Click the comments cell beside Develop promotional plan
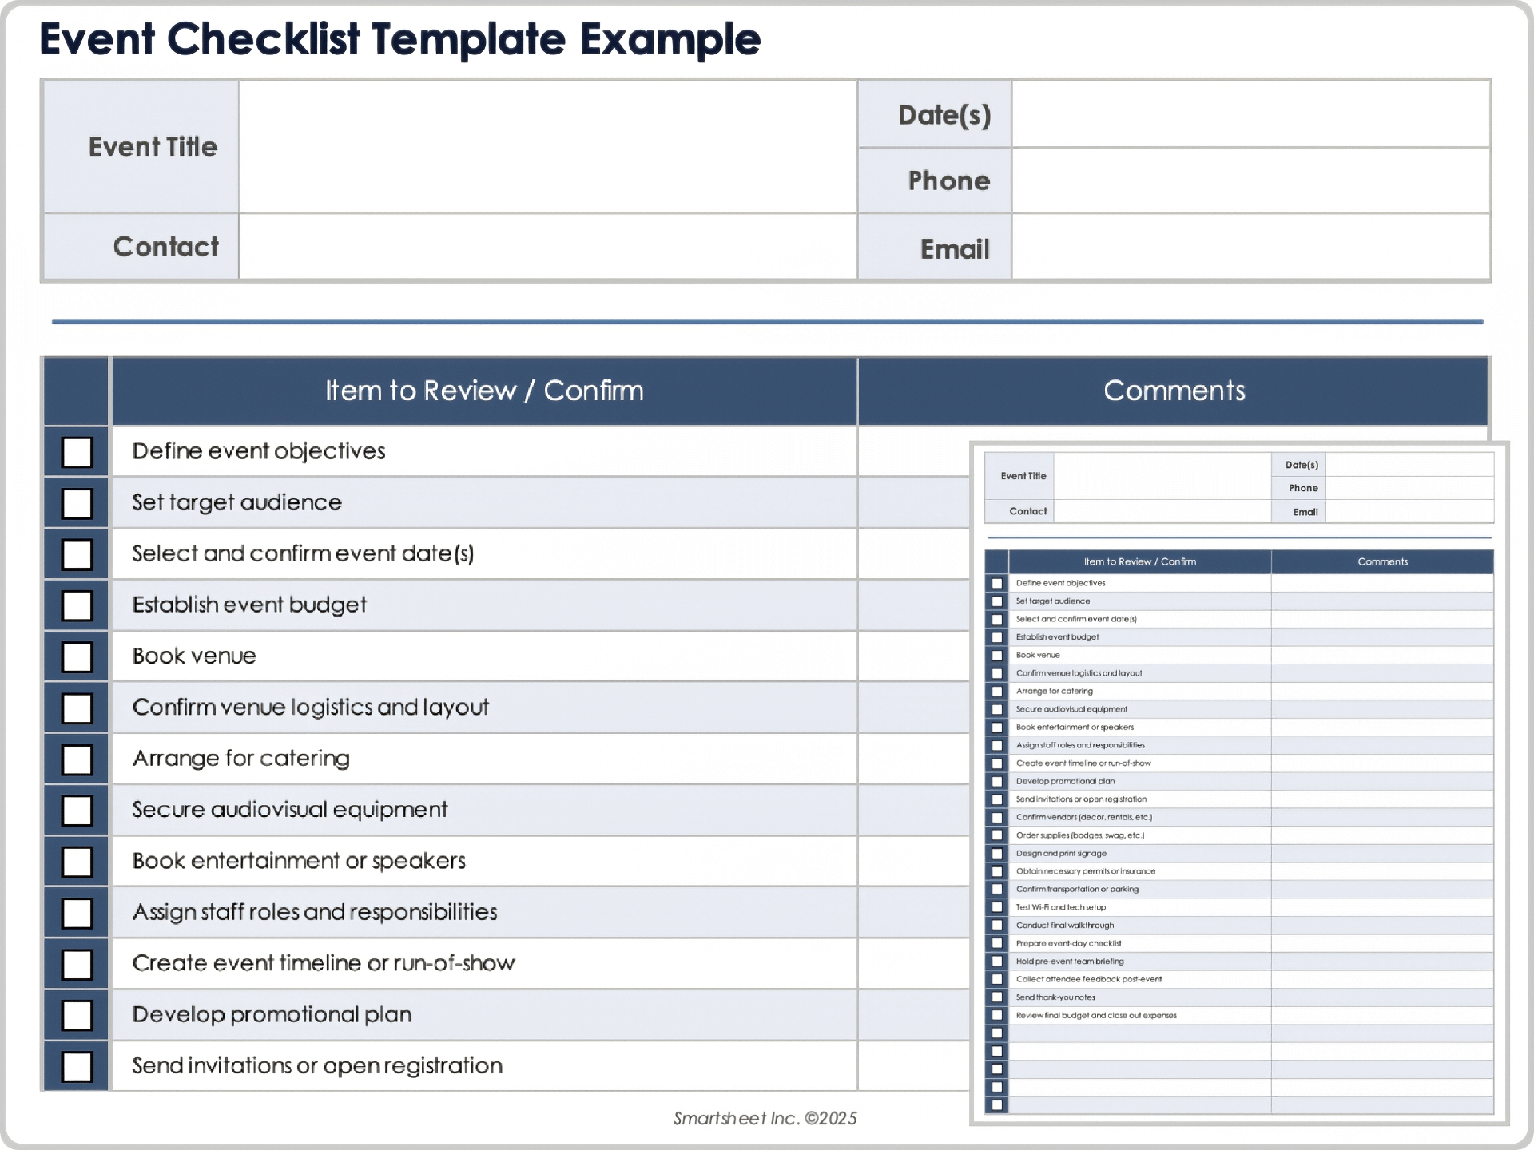1534x1150 pixels. 911,1014
